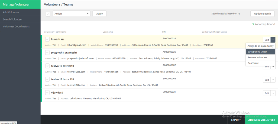Click the name lomesh sss
The height and width of the screenshot is (124, 278).
click(x=58, y=39)
